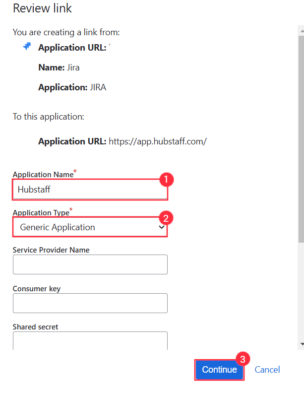Click the "Name: Jira" text
This screenshot has width=304, height=393.
(x=59, y=67)
